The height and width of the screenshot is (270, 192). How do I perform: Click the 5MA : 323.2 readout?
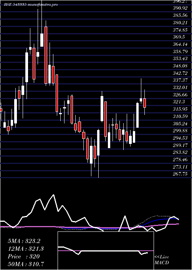(24, 241)
